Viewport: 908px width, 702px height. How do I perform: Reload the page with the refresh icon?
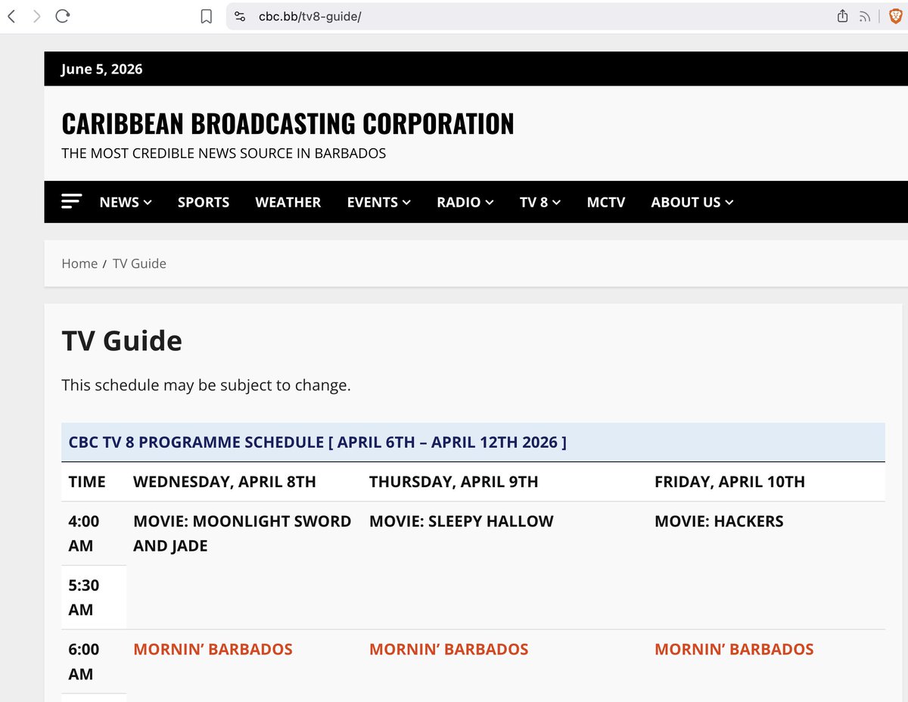(63, 16)
